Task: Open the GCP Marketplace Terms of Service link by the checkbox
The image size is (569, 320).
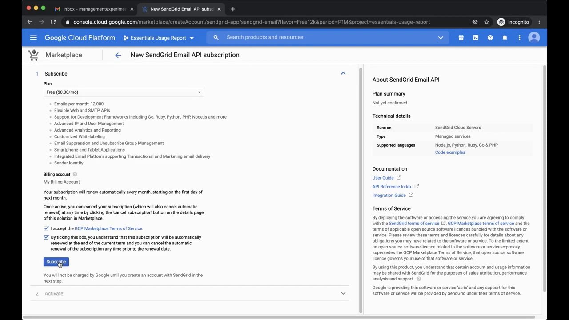Action: pyautogui.click(x=108, y=228)
